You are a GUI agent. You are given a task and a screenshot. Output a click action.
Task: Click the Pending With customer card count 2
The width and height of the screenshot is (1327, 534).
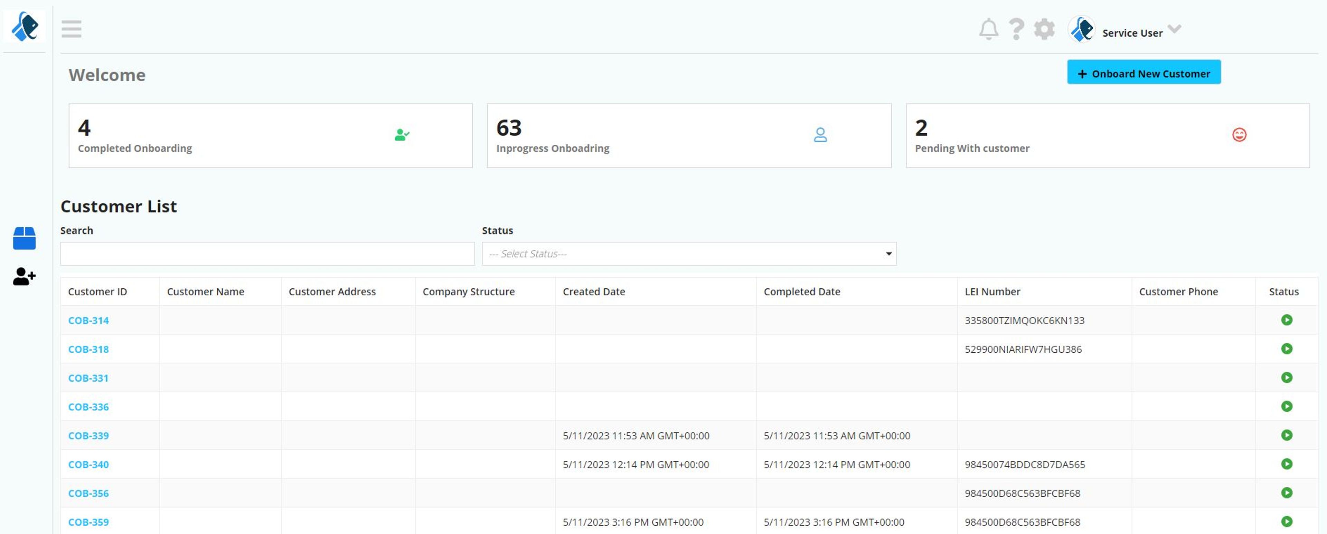point(921,127)
